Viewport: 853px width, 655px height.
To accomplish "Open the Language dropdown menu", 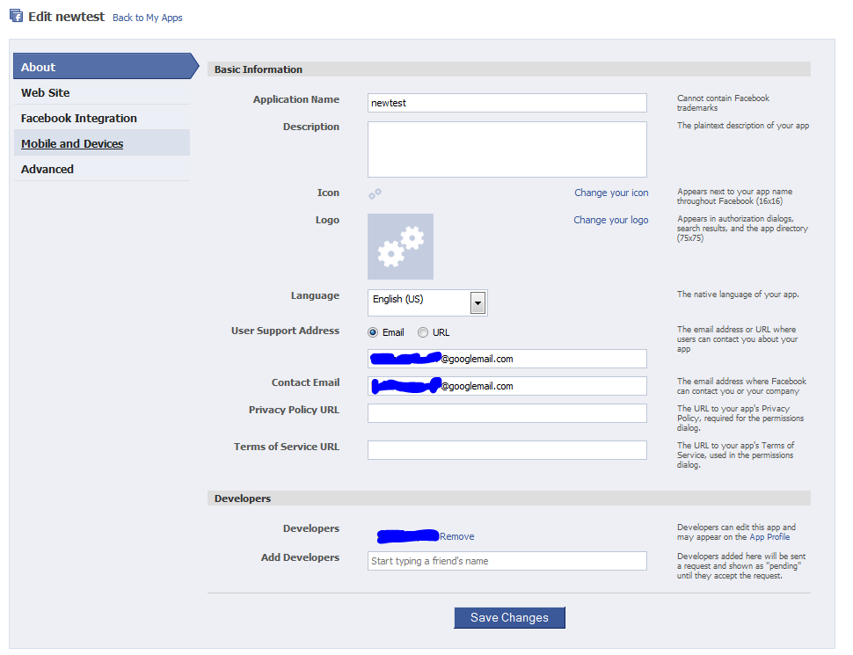I will (x=478, y=302).
